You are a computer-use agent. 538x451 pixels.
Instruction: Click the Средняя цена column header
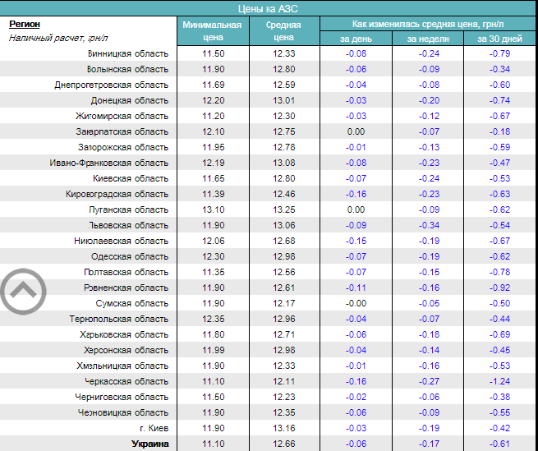pos(283,30)
